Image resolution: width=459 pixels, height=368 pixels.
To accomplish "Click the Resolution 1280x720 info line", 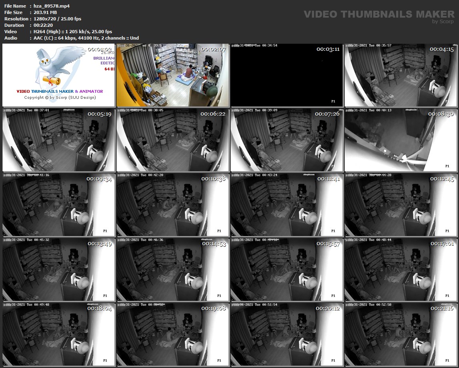I will [57, 19].
